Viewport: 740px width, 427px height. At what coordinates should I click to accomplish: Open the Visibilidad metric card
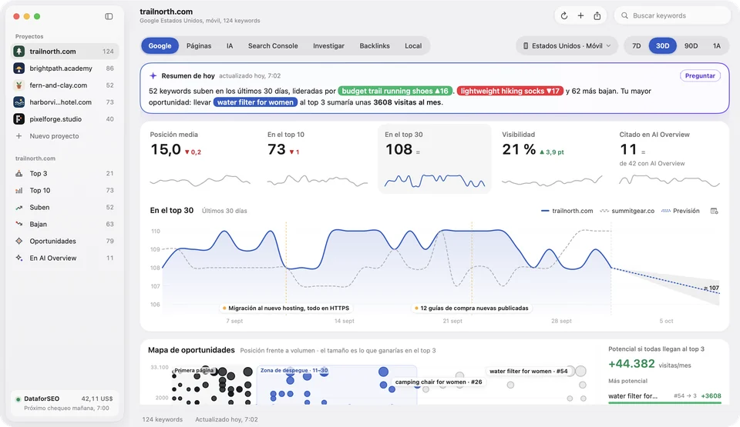tap(552, 158)
